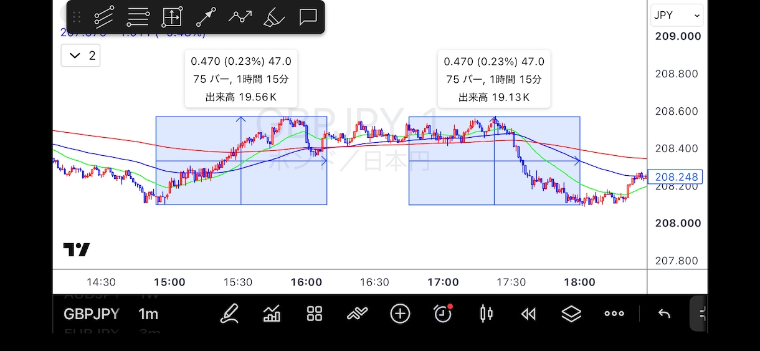Image resolution: width=760 pixels, height=351 pixels.
Task: Click the 17:00 time axis label
Action: pyautogui.click(x=443, y=282)
